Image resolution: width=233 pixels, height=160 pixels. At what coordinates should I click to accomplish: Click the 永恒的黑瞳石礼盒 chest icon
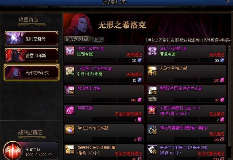tap(153, 110)
